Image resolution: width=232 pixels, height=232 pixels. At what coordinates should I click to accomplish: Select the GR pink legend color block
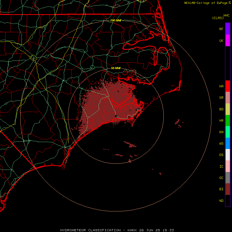[x=228, y=98]
